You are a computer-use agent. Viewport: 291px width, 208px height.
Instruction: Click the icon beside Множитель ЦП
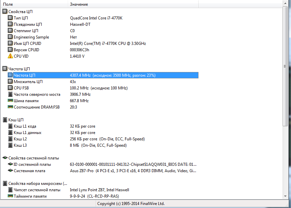click(x=10, y=81)
